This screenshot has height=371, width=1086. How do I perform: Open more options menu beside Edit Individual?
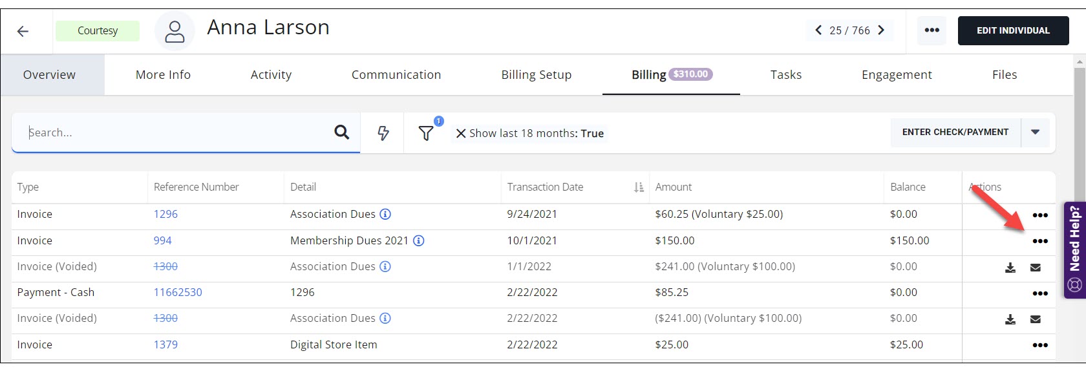tap(932, 30)
